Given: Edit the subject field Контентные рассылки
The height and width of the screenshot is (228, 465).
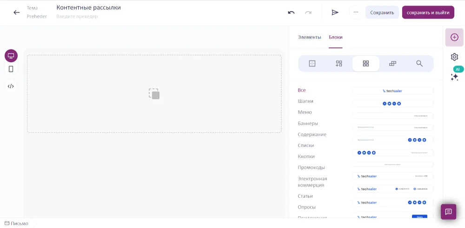Looking at the screenshot, I should pyautogui.click(x=89, y=8).
